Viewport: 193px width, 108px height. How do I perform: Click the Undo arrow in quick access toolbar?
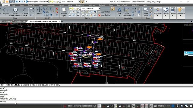click(x=17, y=1)
